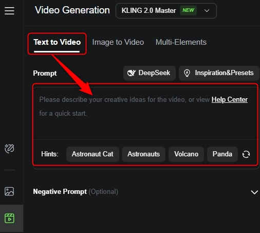The height and width of the screenshot is (233, 260).
Task: Choose the Volcano hint
Action: click(186, 154)
